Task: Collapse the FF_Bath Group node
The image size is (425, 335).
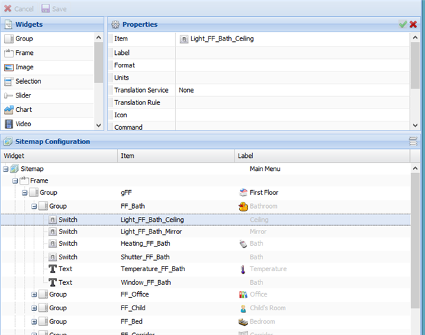Action: pos(34,206)
